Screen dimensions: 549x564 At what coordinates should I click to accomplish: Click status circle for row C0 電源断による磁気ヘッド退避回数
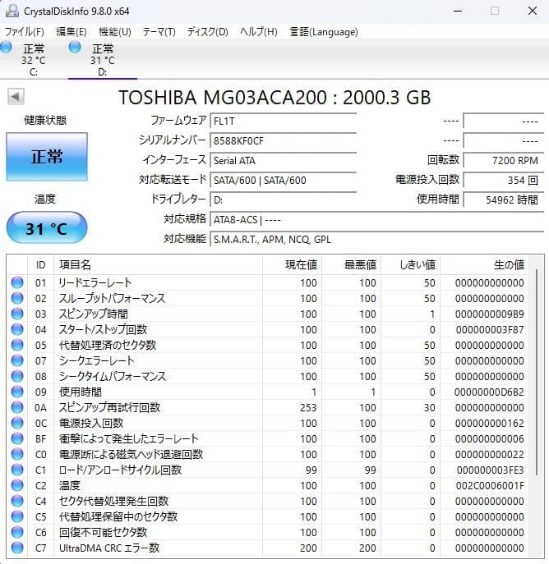click(17, 454)
